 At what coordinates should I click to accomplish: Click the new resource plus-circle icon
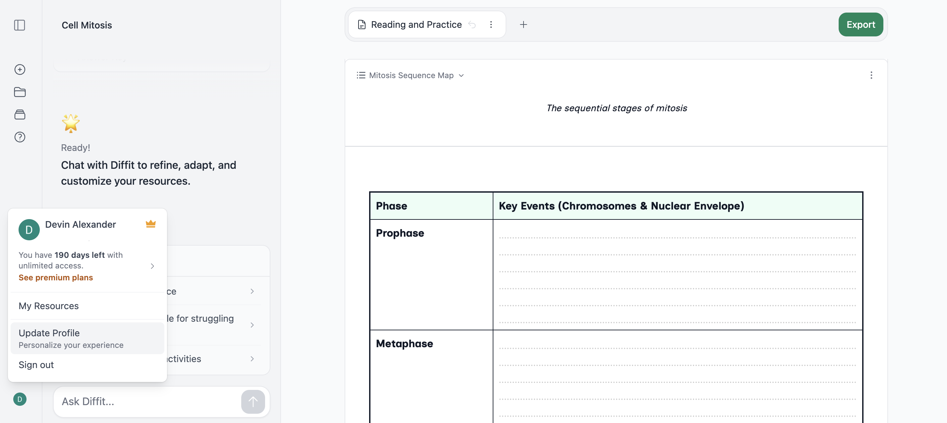click(x=20, y=70)
